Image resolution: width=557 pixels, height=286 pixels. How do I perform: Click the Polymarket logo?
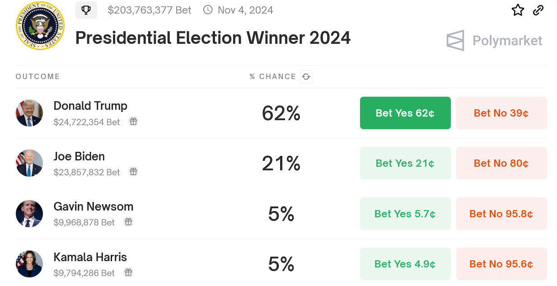click(x=494, y=41)
